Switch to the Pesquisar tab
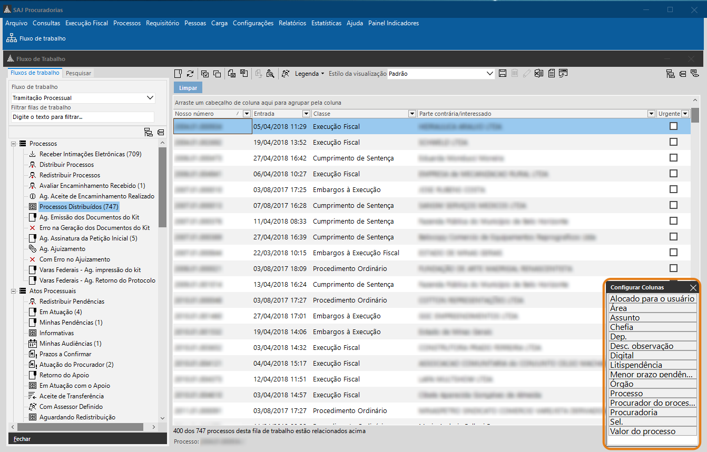Image resolution: width=707 pixels, height=452 pixels. click(78, 73)
